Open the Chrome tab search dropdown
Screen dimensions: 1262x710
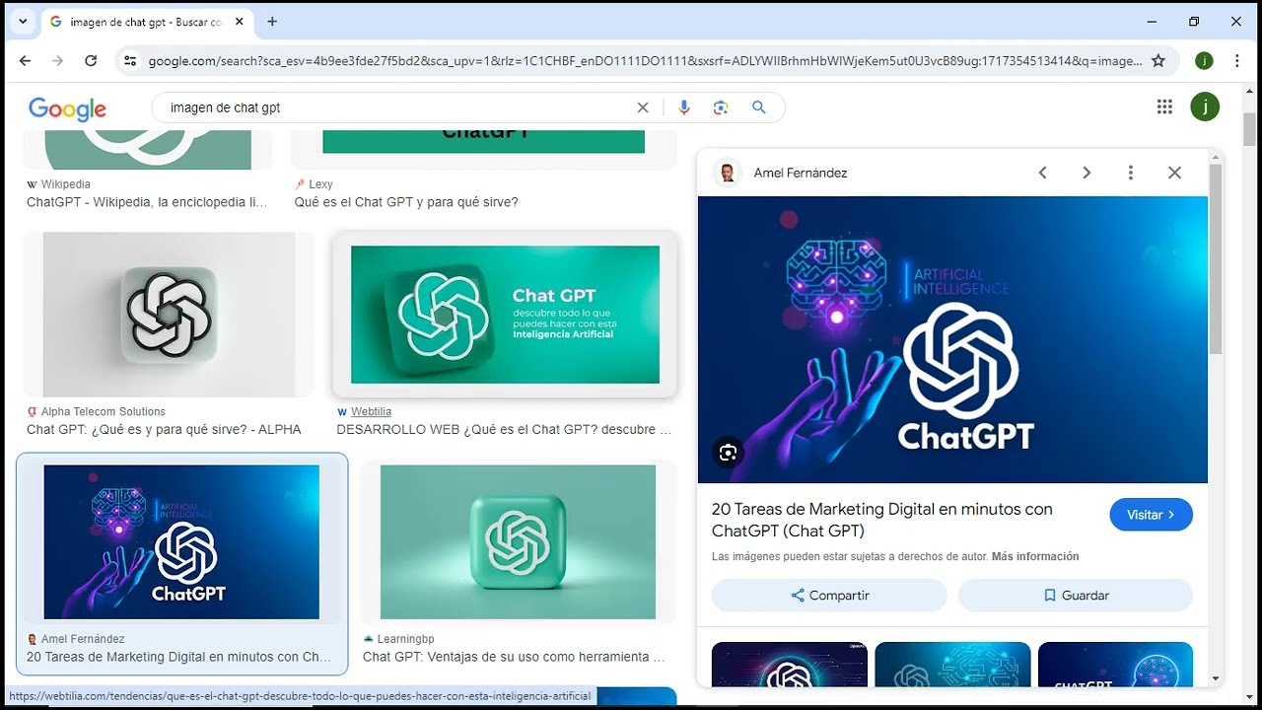tap(22, 21)
